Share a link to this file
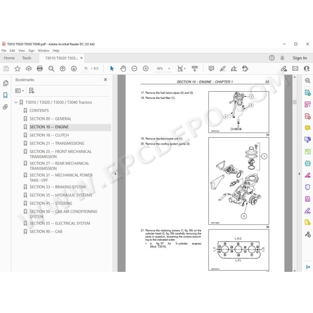313x313 pixels. pyautogui.click(x=284, y=69)
